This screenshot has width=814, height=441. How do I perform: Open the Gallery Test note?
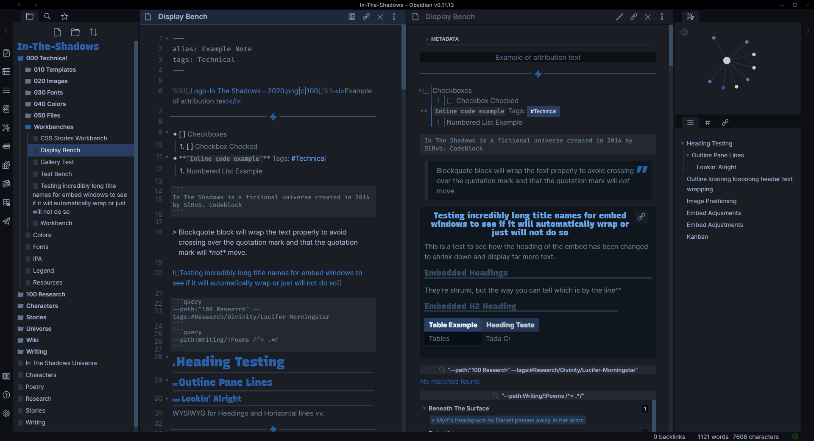[57, 162]
